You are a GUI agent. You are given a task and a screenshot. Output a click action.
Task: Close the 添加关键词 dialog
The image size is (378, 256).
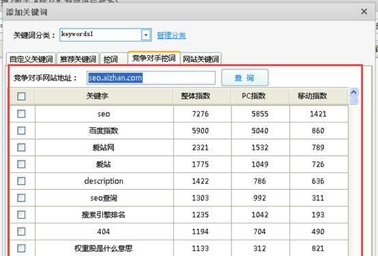tap(364, 12)
